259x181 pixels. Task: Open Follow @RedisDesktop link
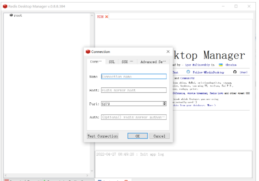click(x=208, y=72)
